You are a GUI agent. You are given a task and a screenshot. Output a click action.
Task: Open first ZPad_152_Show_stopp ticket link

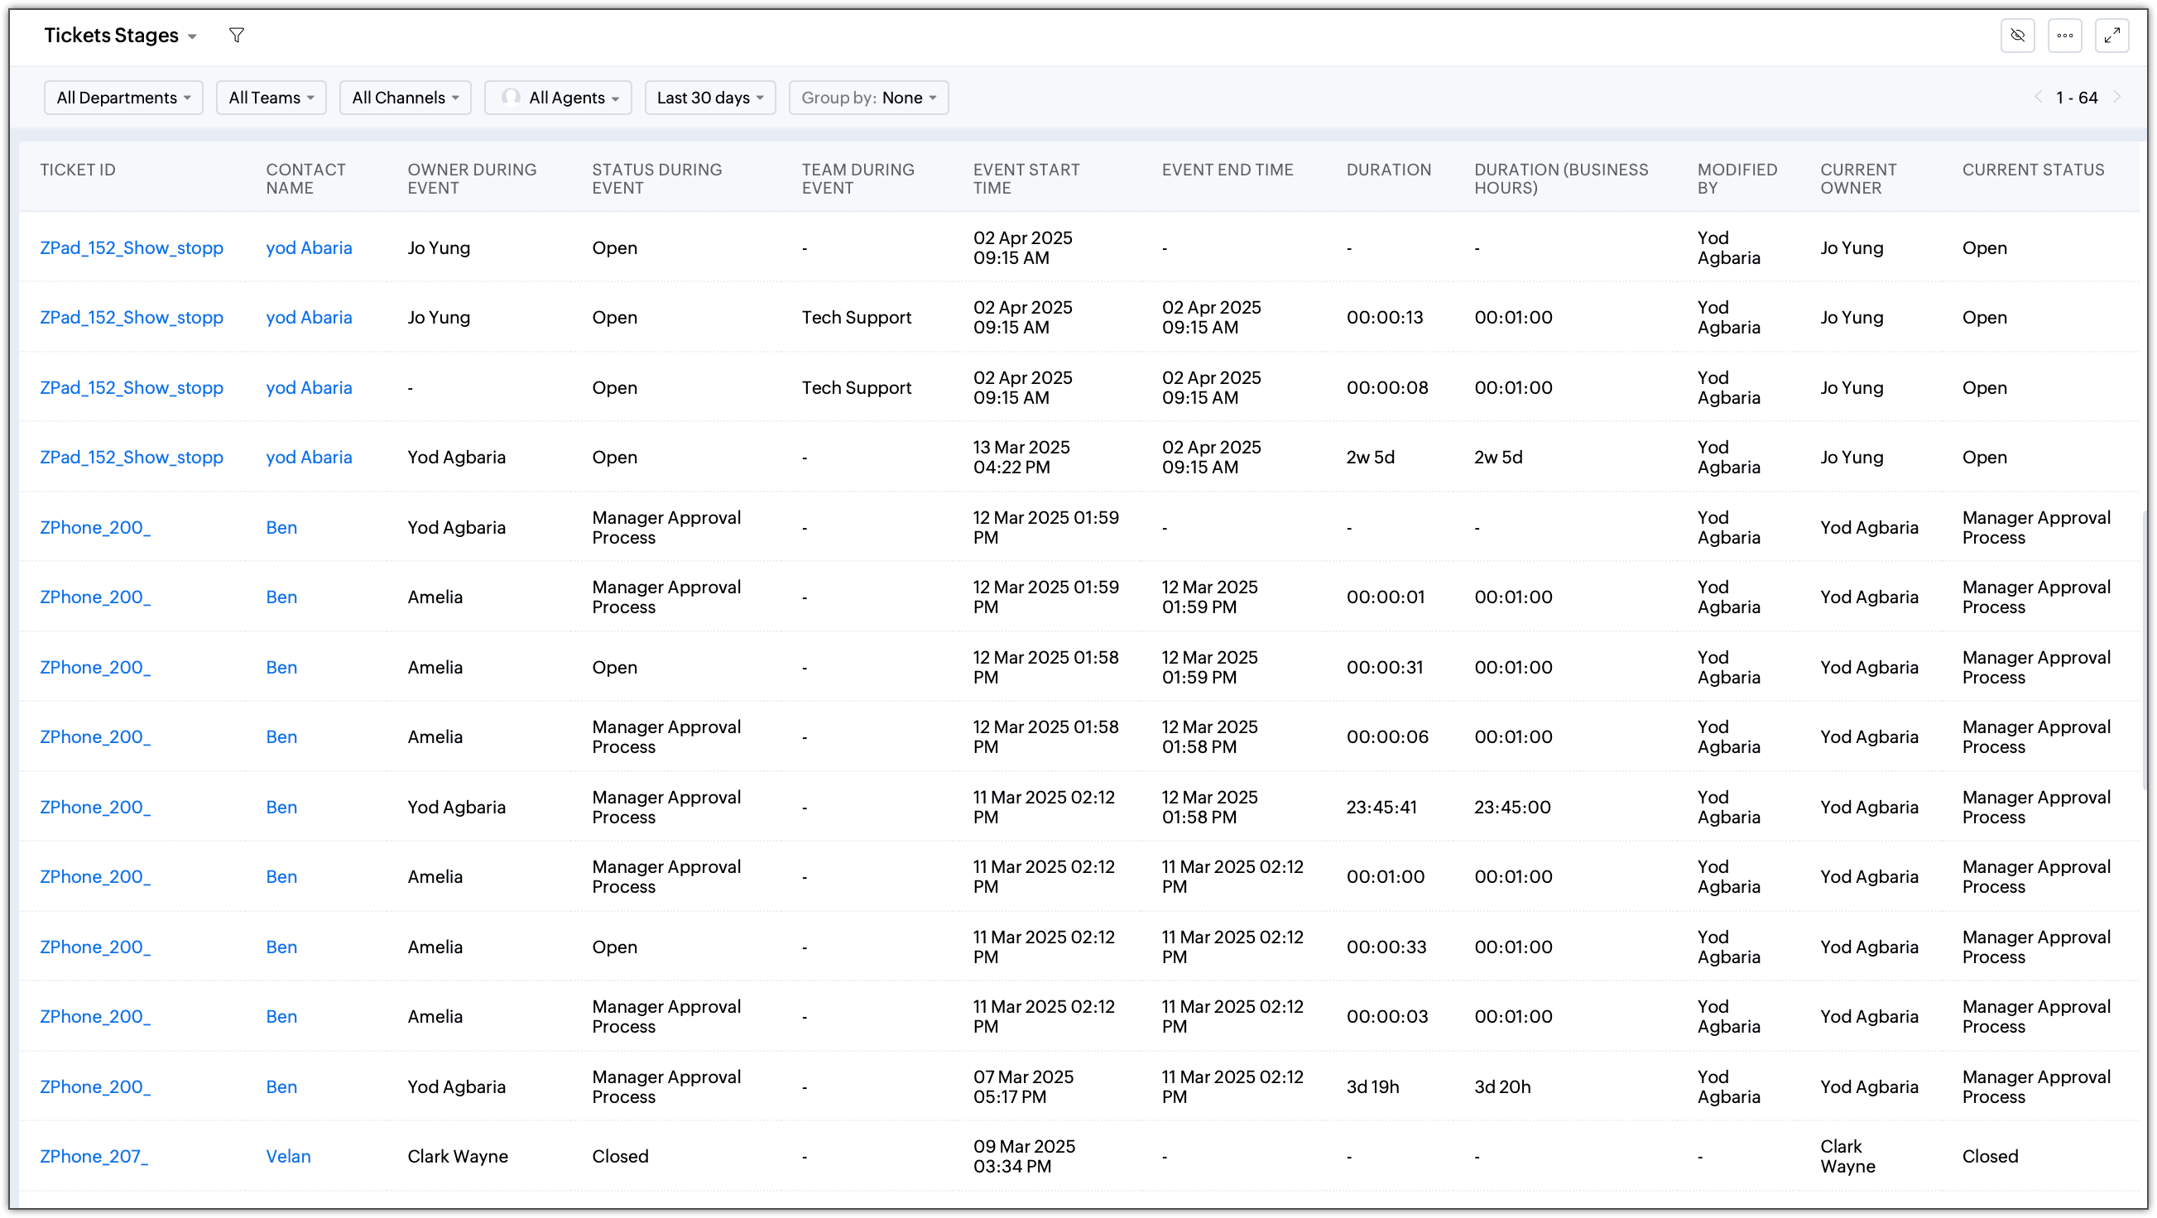pyautogui.click(x=132, y=247)
